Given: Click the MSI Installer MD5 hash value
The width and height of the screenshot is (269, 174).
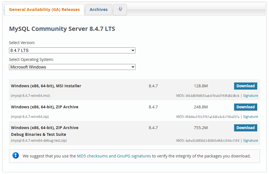Looking at the screenshot, I should point(212,96).
